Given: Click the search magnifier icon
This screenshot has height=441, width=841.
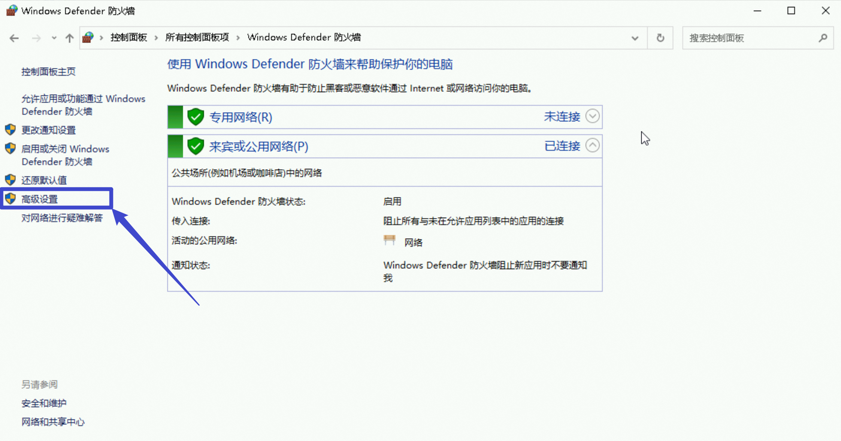Looking at the screenshot, I should (x=823, y=38).
